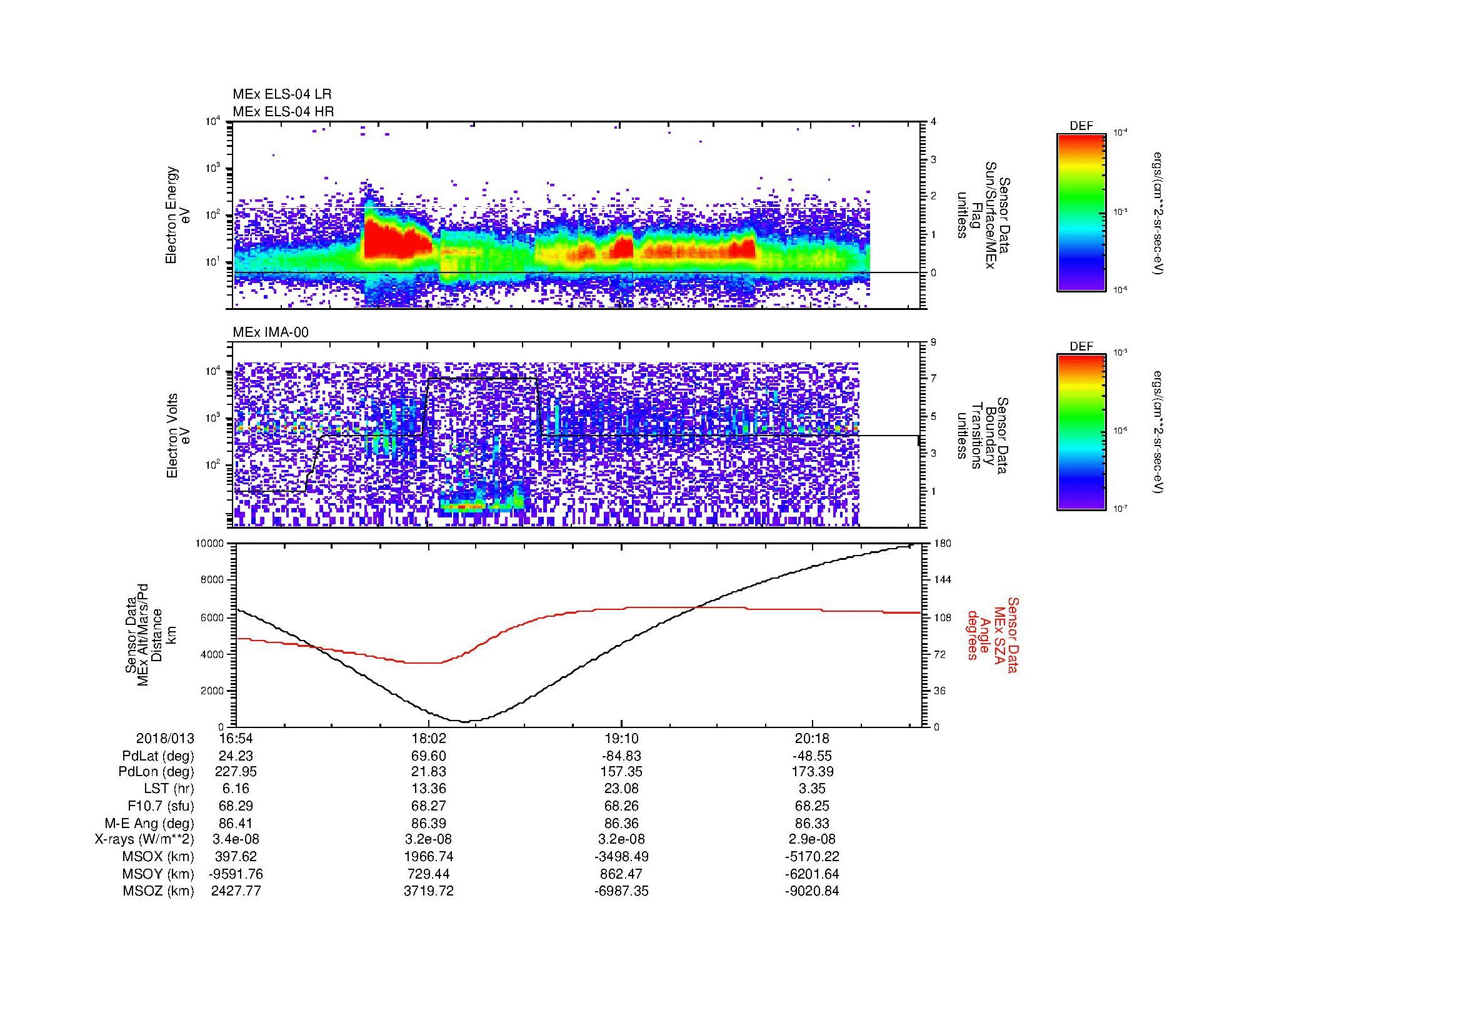Click the PdLon value 173.39
1462x1033 pixels.
tap(813, 772)
